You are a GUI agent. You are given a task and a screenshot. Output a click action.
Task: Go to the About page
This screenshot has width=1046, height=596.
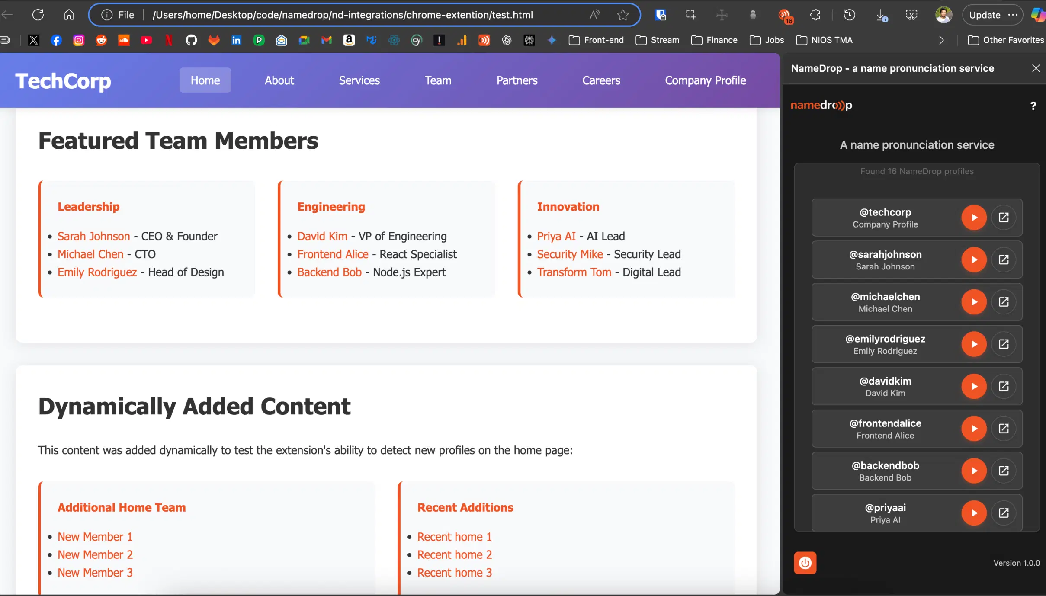click(279, 80)
